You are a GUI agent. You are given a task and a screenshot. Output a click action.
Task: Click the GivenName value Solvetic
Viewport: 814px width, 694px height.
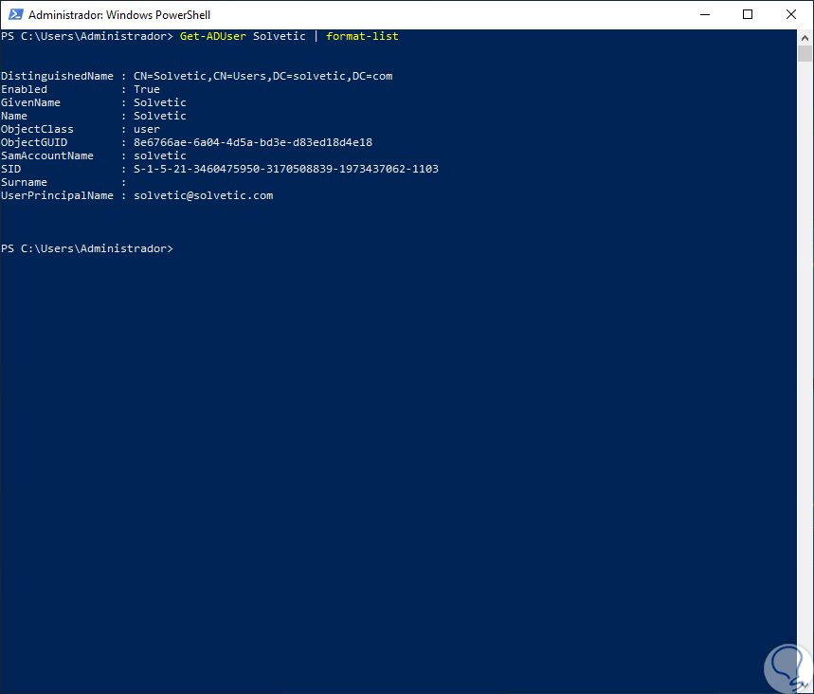click(x=159, y=102)
